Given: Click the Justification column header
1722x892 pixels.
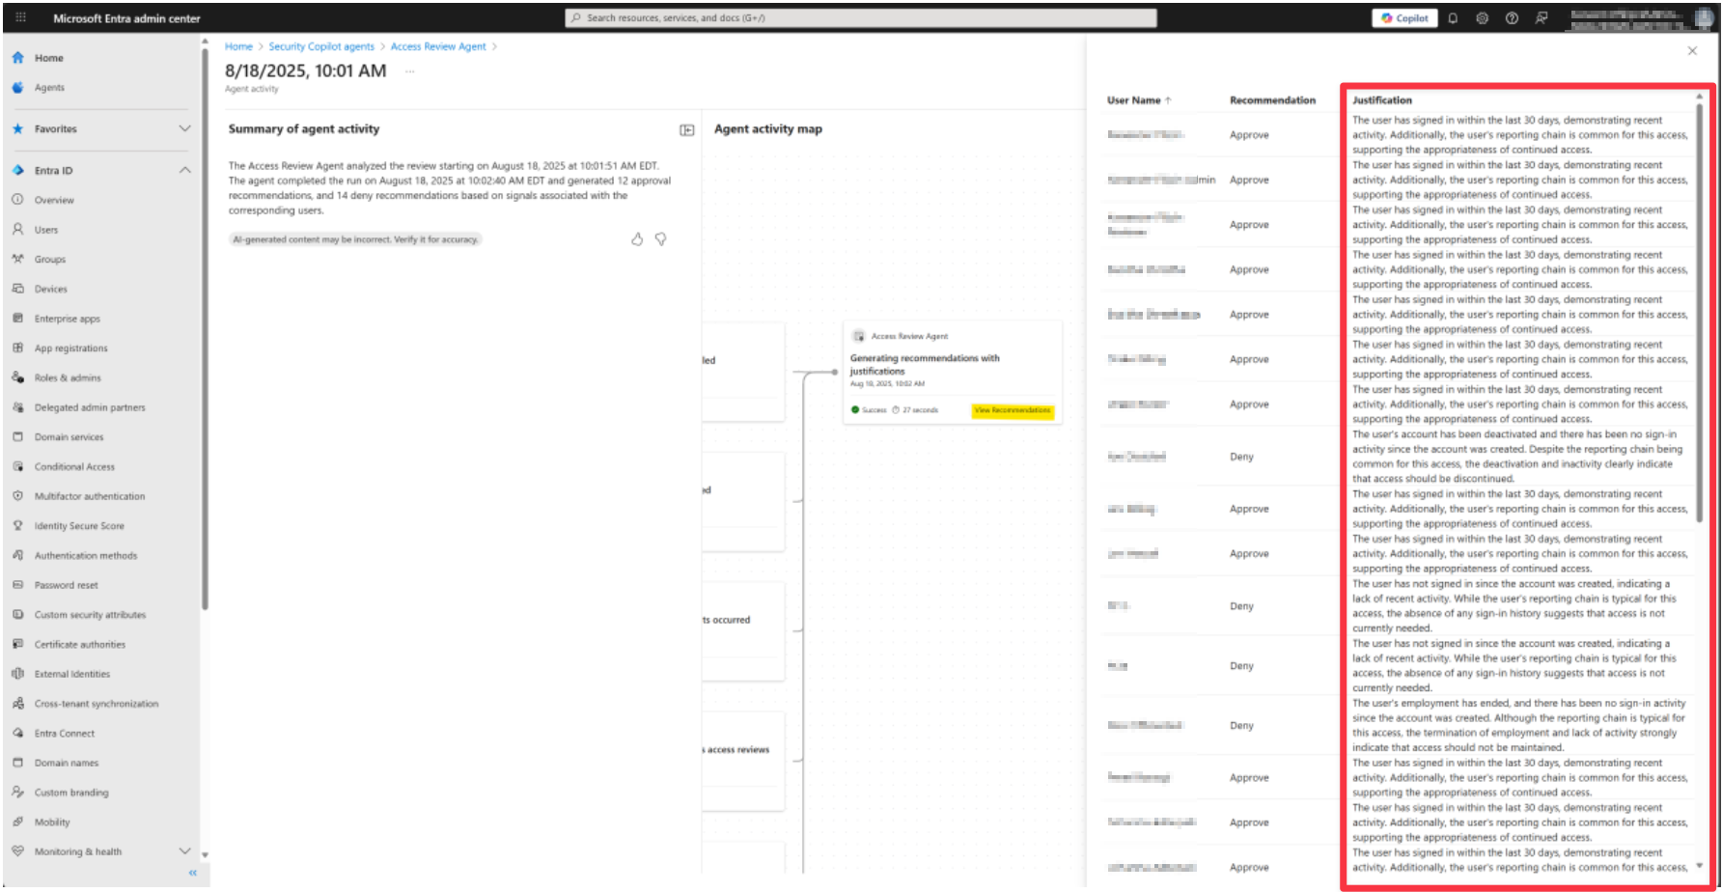Looking at the screenshot, I should pos(1382,100).
